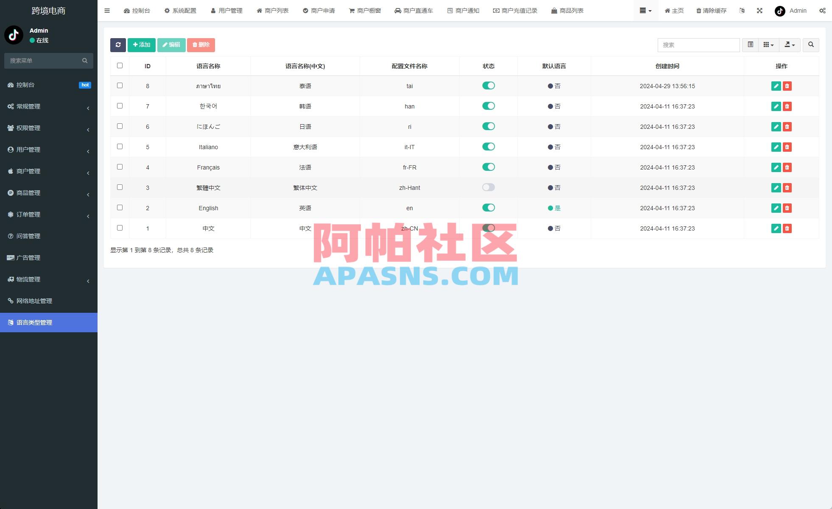Click the settings gear in top-right corner

click(x=822, y=11)
